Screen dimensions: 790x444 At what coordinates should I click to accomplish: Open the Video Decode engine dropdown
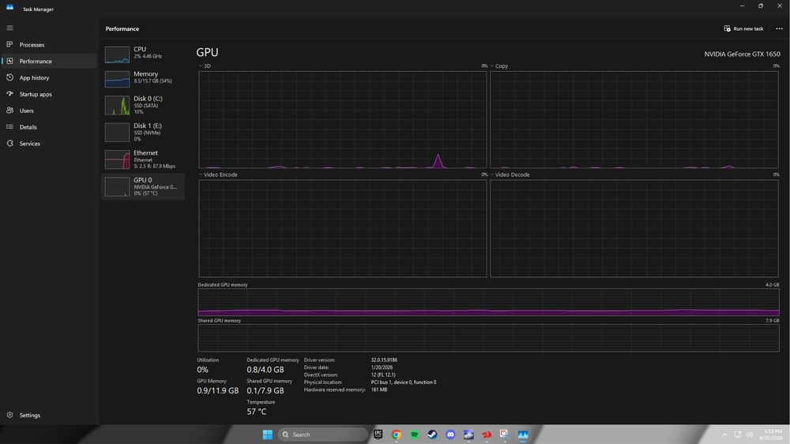click(x=492, y=175)
